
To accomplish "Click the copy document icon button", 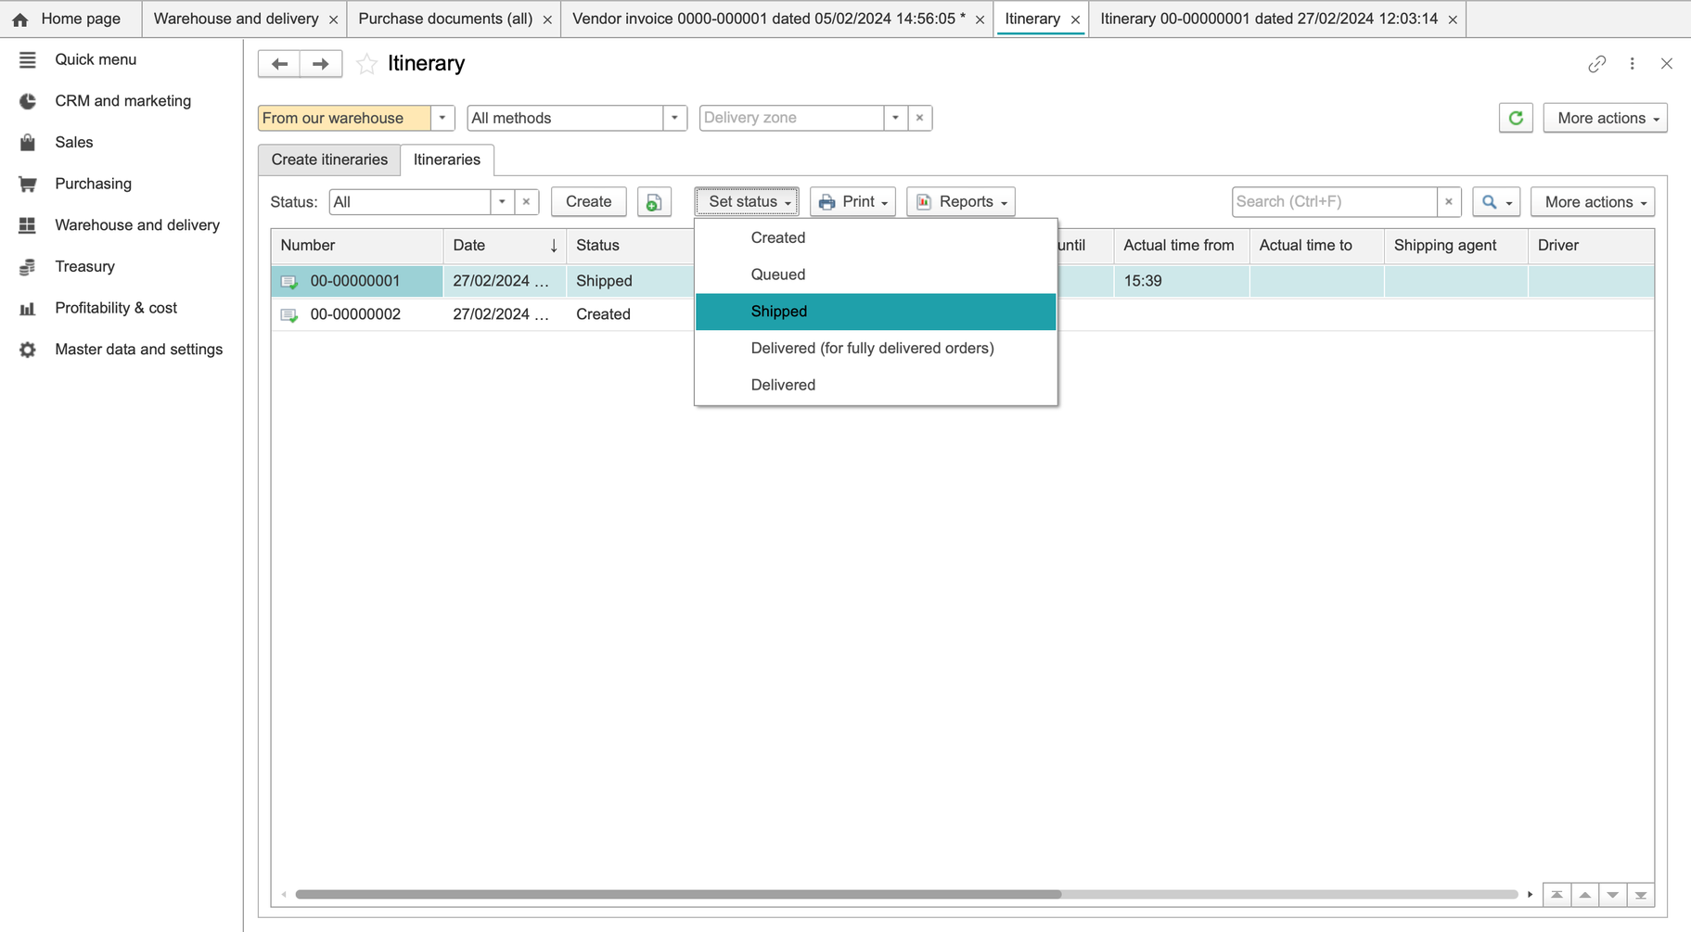I will pos(654,201).
